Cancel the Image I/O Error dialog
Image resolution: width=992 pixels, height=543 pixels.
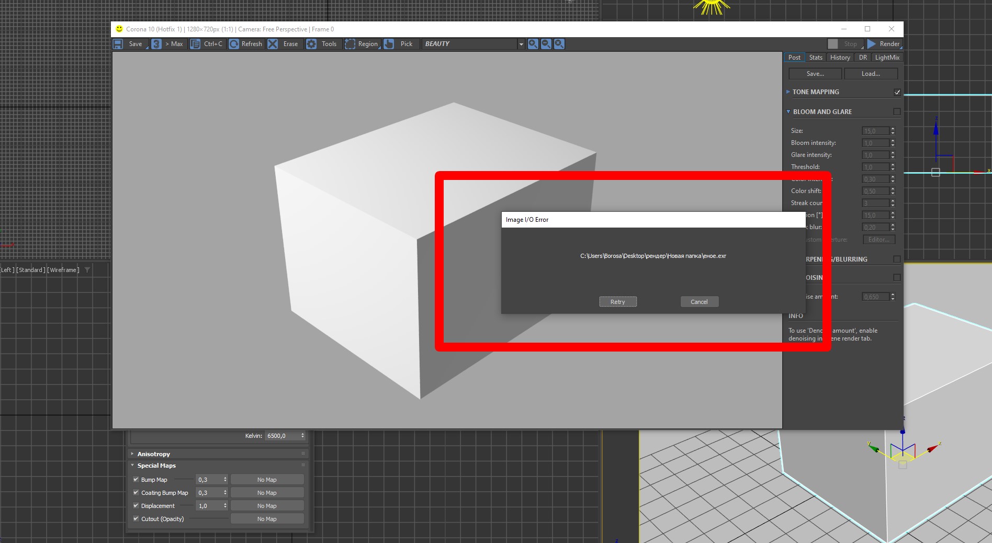pyautogui.click(x=699, y=302)
